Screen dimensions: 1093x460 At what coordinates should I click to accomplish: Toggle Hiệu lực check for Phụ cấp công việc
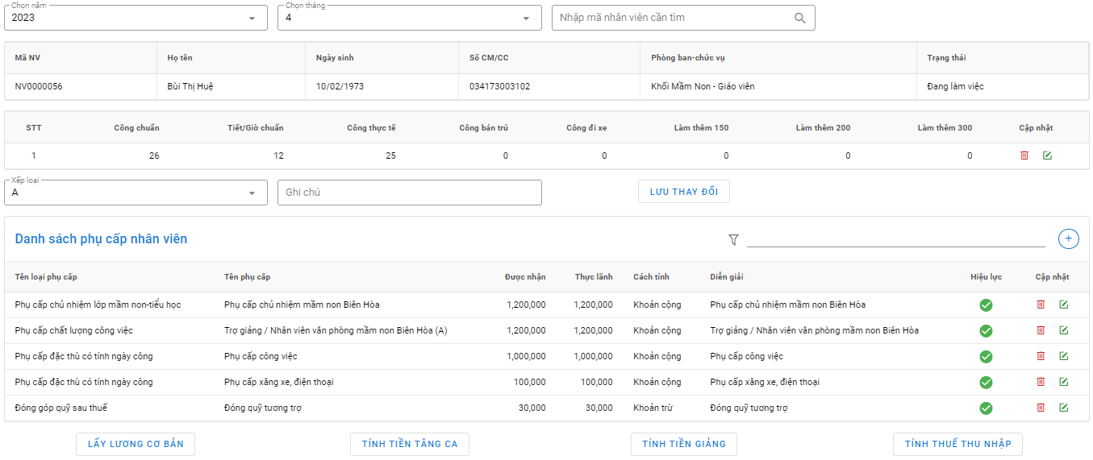[986, 357]
